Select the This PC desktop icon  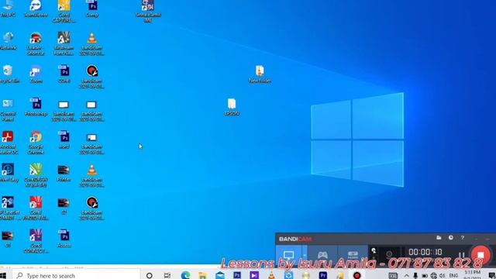(x=8, y=9)
